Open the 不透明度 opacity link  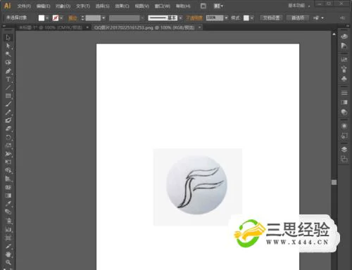tap(194, 18)
